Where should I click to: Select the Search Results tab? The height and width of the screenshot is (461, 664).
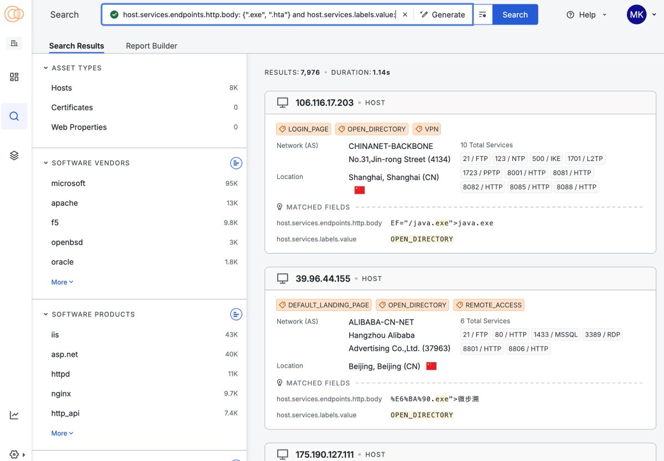click(x=76, y=45)
